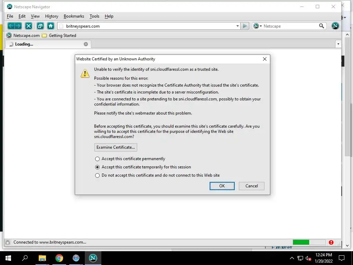Image resolution: width=353 pixels, height=265 pixels.
Task: Open the notifications action center
Action: (342, 258)
